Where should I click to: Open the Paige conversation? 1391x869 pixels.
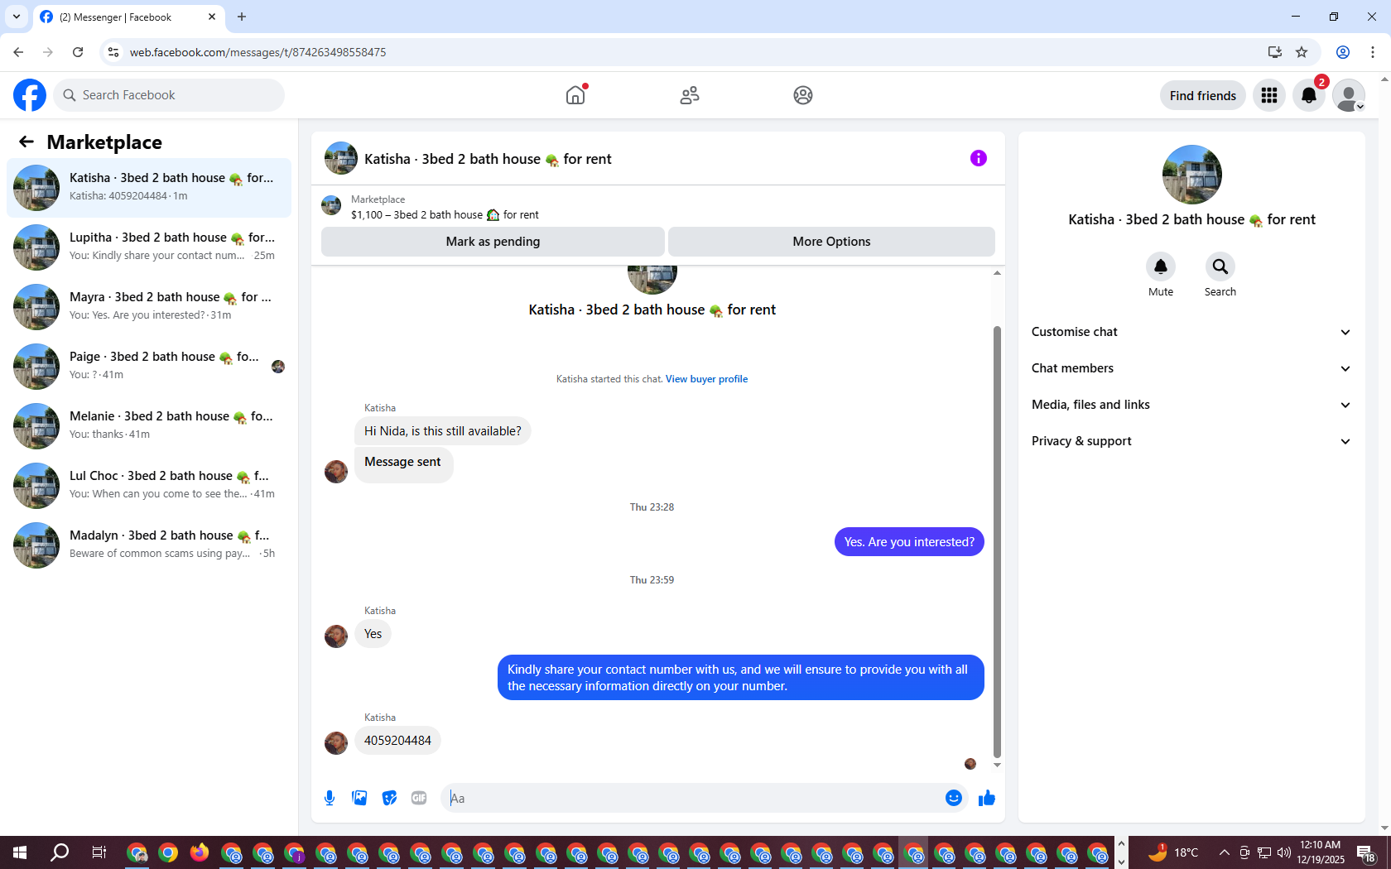click(x=149, y=367)
